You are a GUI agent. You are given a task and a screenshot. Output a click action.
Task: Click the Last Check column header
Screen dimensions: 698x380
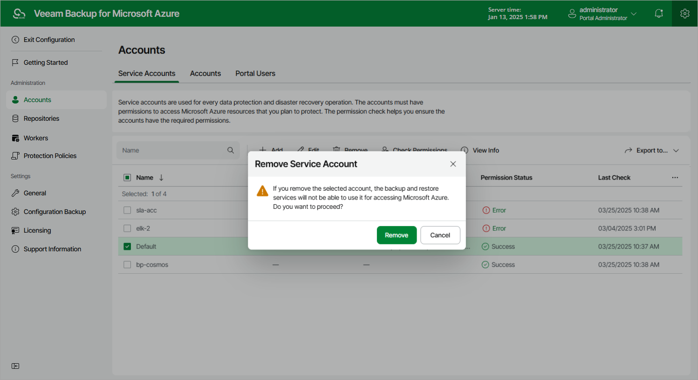(x=614, y=178)
